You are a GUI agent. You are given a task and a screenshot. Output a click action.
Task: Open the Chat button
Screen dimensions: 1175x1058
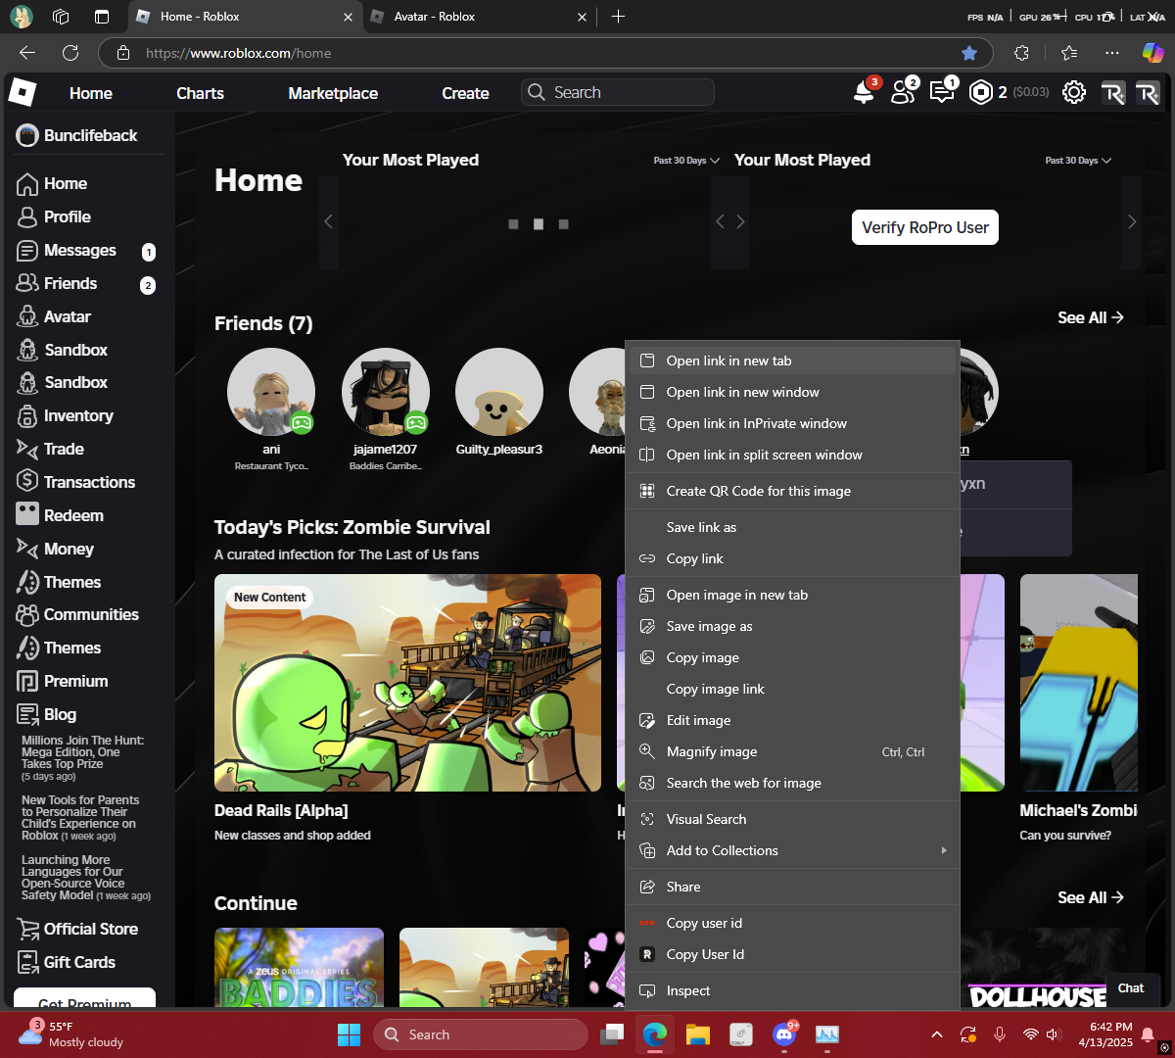point(1131,988)
